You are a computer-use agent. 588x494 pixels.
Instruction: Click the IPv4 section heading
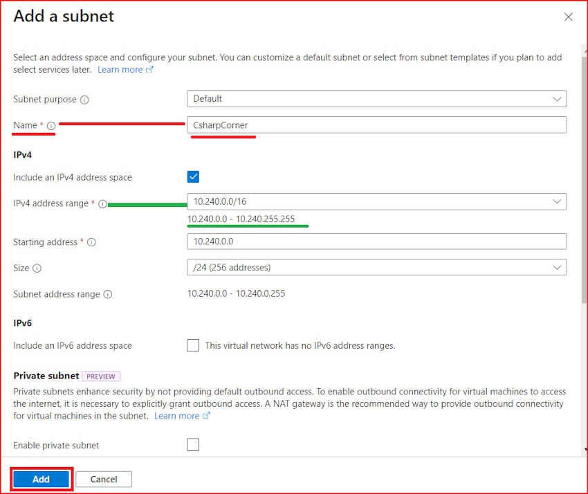pyautogui.click(x=23, y=155)
